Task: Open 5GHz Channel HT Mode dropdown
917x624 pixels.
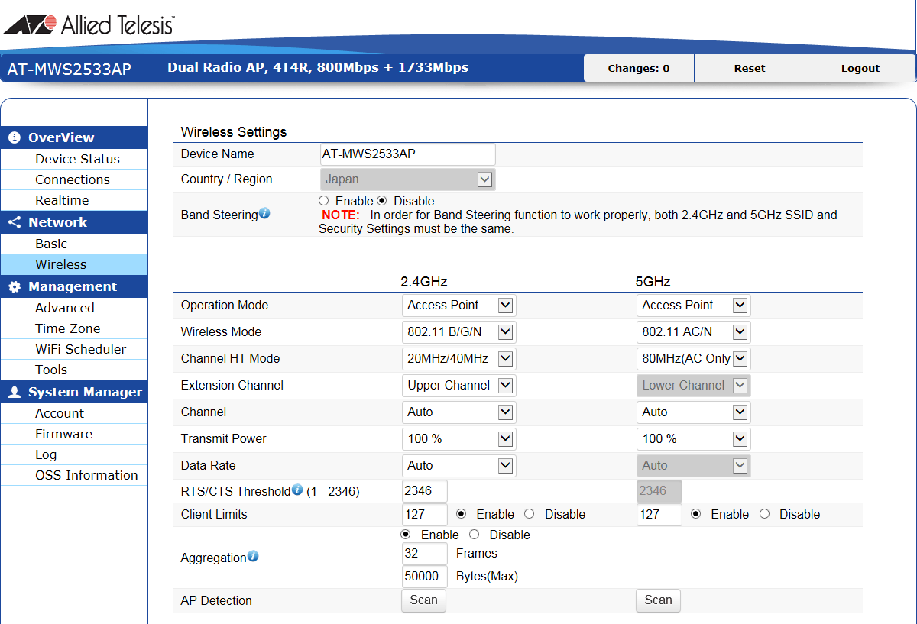Action: (x=694, y=359)
